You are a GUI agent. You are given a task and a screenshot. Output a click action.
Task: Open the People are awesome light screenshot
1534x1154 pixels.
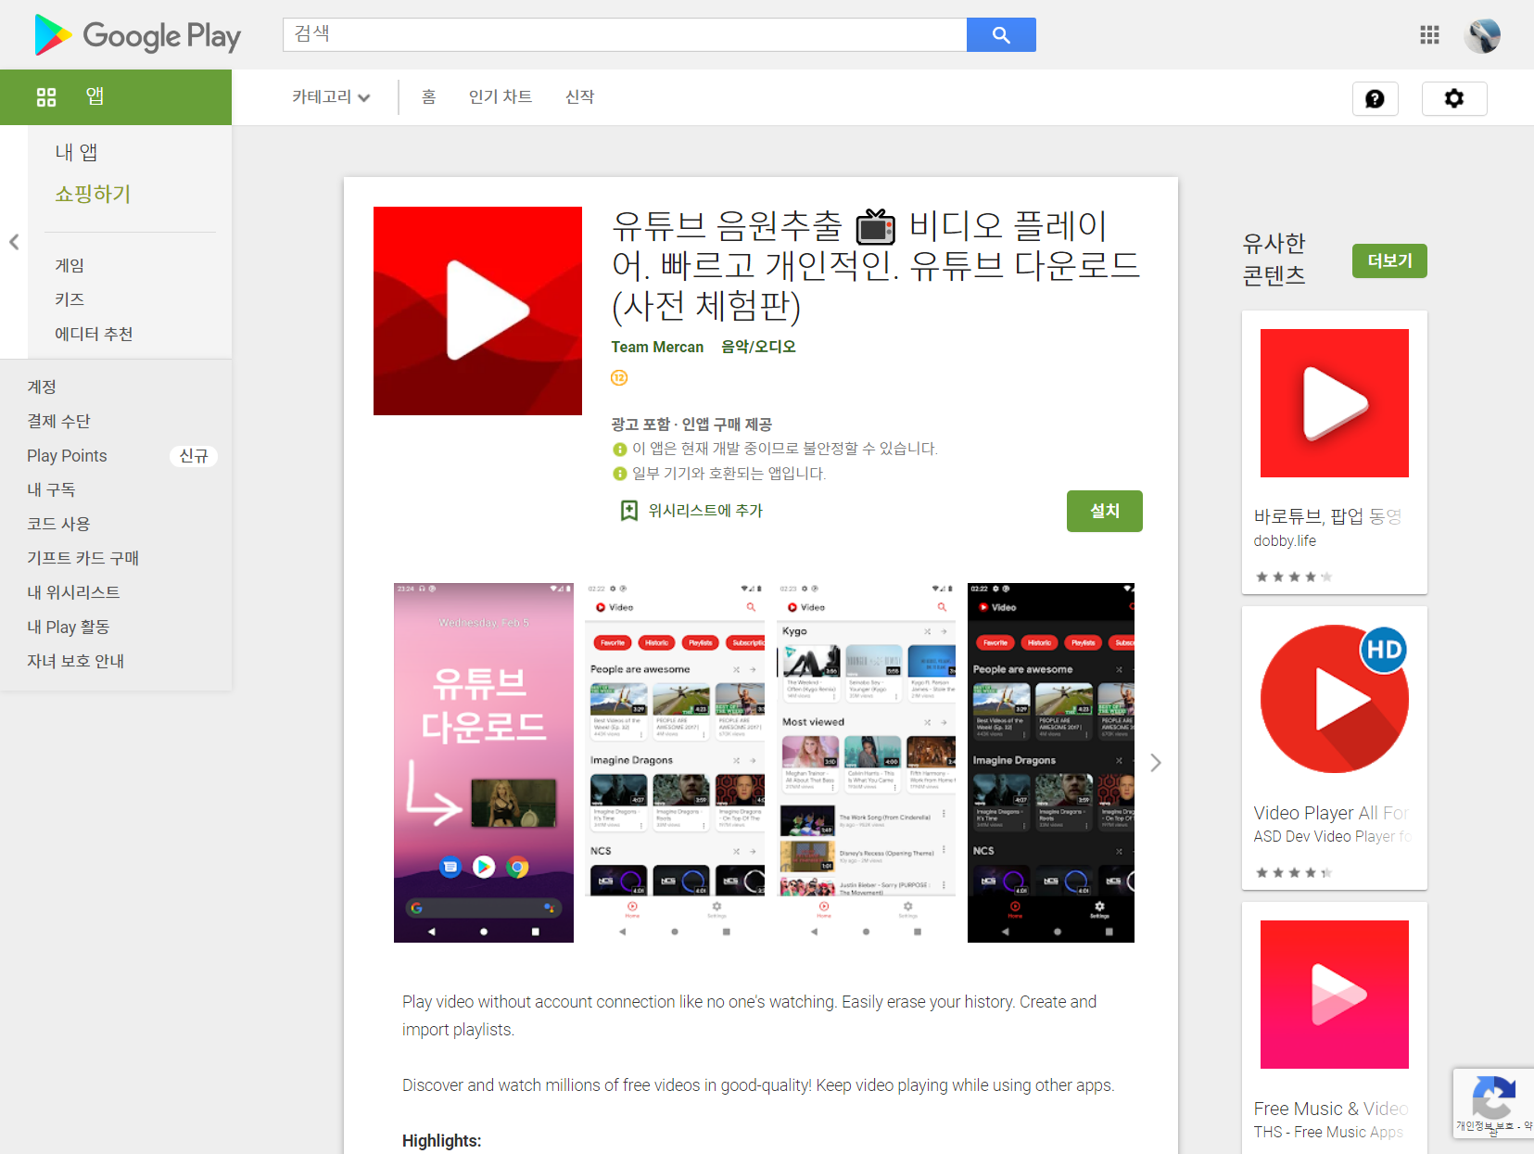[676, 763]
